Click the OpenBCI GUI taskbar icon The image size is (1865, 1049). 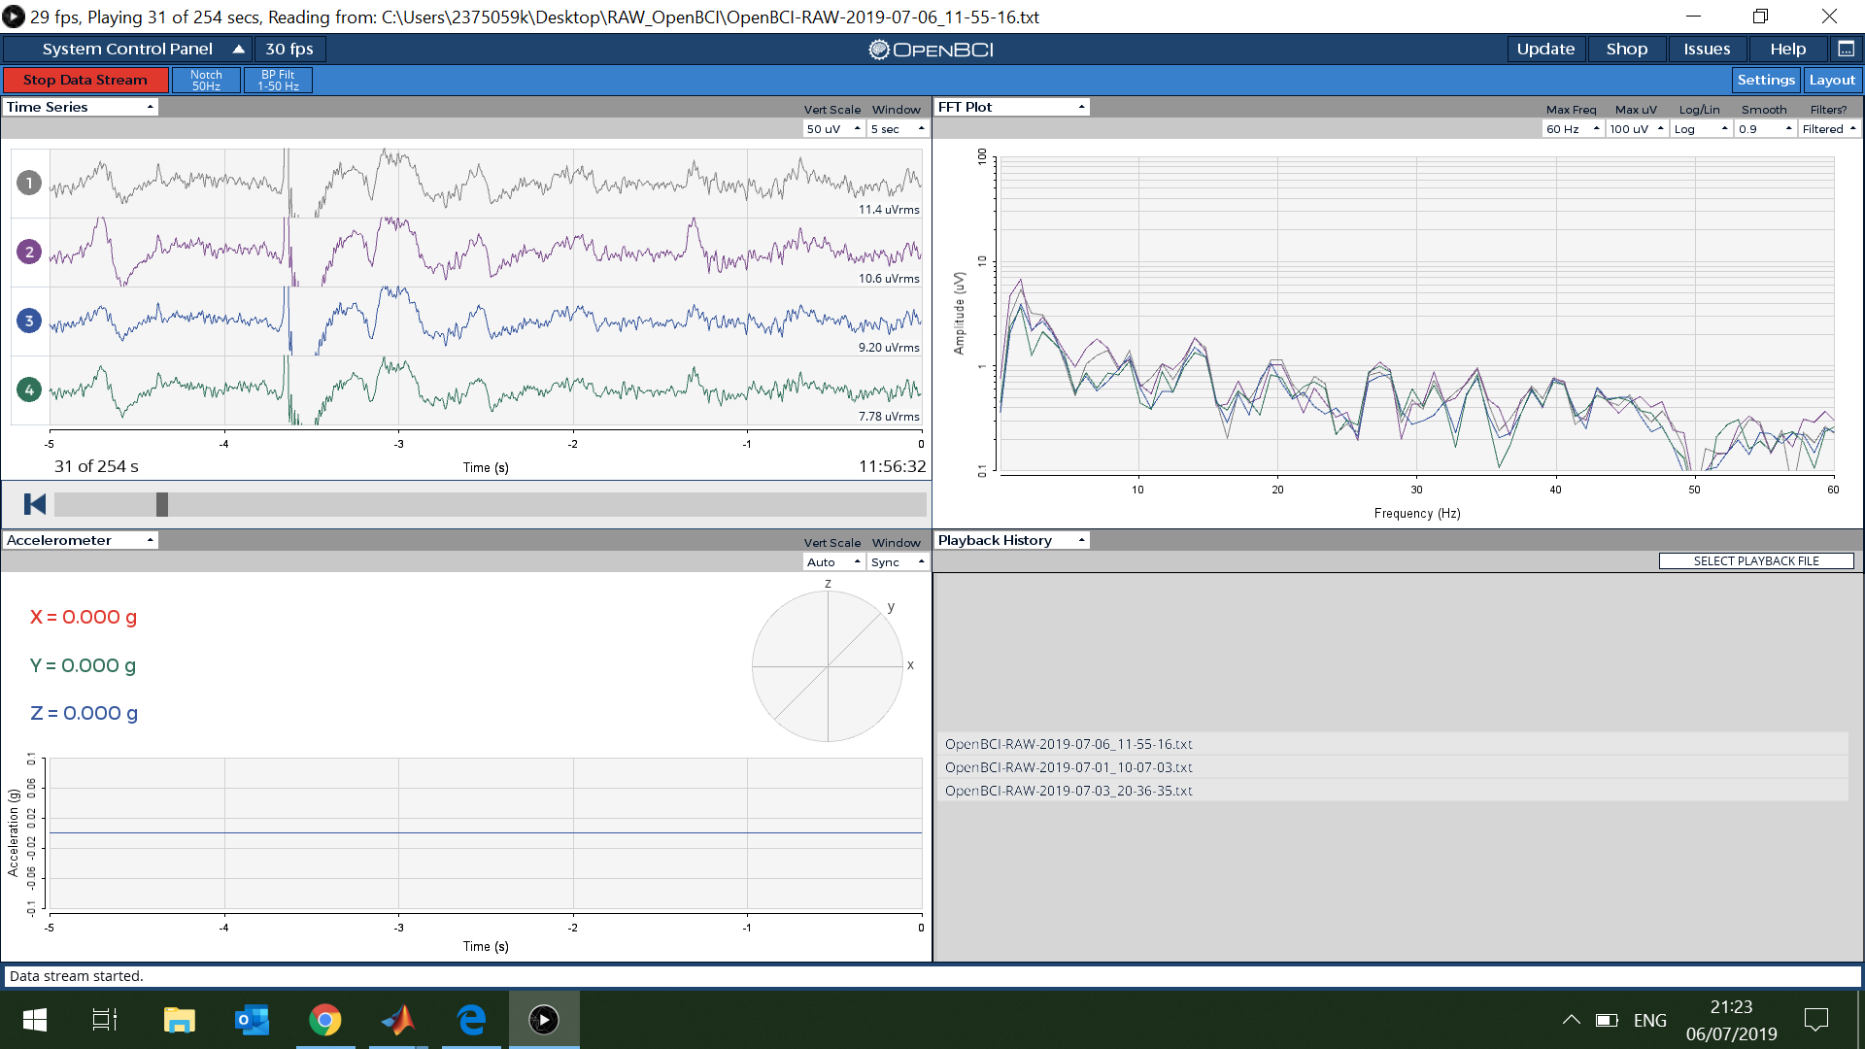pos(544,1020)
